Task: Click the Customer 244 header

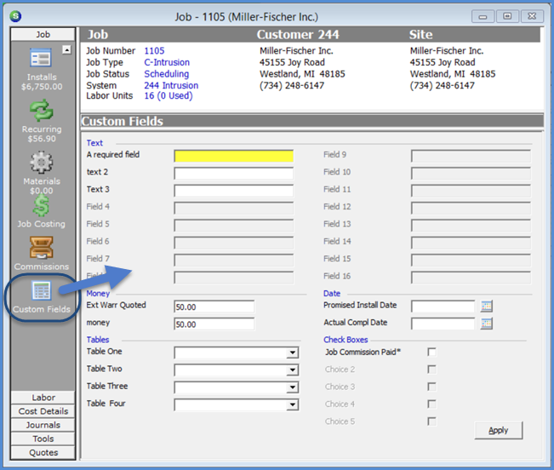Action: click(298, 35)
